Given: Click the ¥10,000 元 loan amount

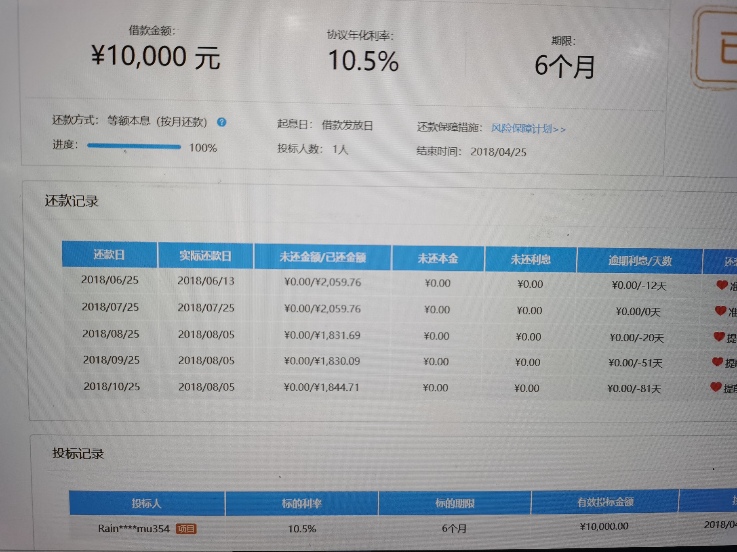Looking at the screenshot, I should tap(156, 56).
